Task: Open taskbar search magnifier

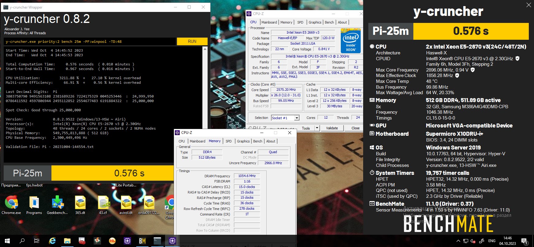Action: click(22, 241)
